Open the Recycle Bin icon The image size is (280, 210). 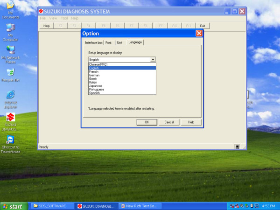coord(10,72)
